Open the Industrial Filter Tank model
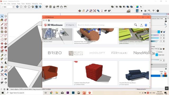Screen dimensions: 169x95 coord(96,36)
